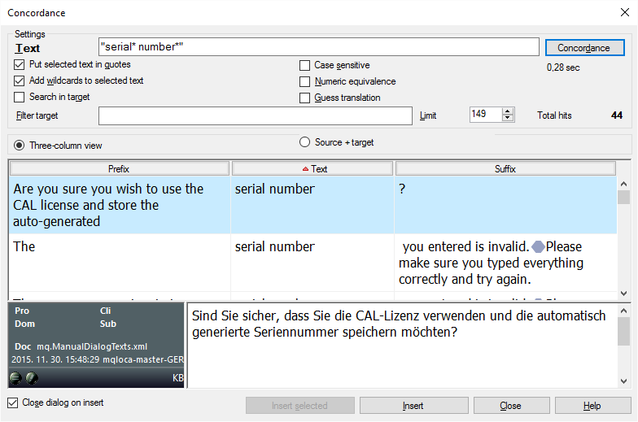Click the 'Filter target' label
The width and height of the screenshot is (638, 422).
37,115
